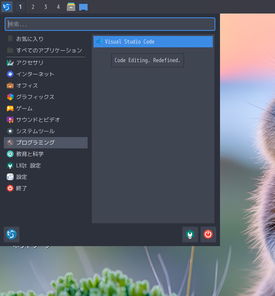Open the ゲーム category
This screenshot has width=275, height=296.
[x=46, y=108]
